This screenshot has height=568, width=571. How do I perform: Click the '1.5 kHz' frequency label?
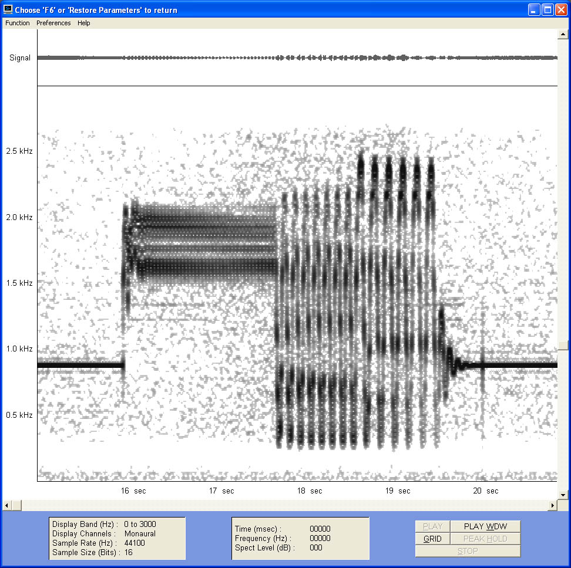pos(19,283)
